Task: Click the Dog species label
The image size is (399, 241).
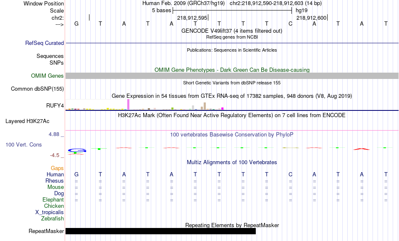Action: point(59,194)
